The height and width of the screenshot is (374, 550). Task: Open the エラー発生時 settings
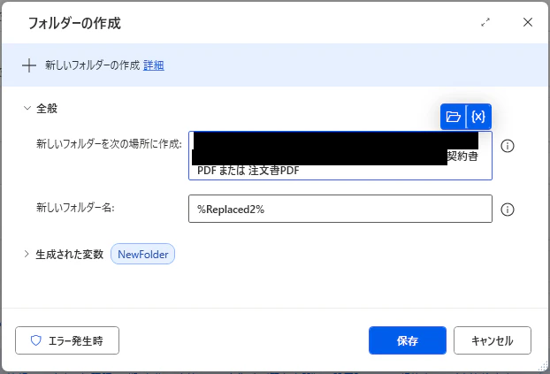(67, 340)
